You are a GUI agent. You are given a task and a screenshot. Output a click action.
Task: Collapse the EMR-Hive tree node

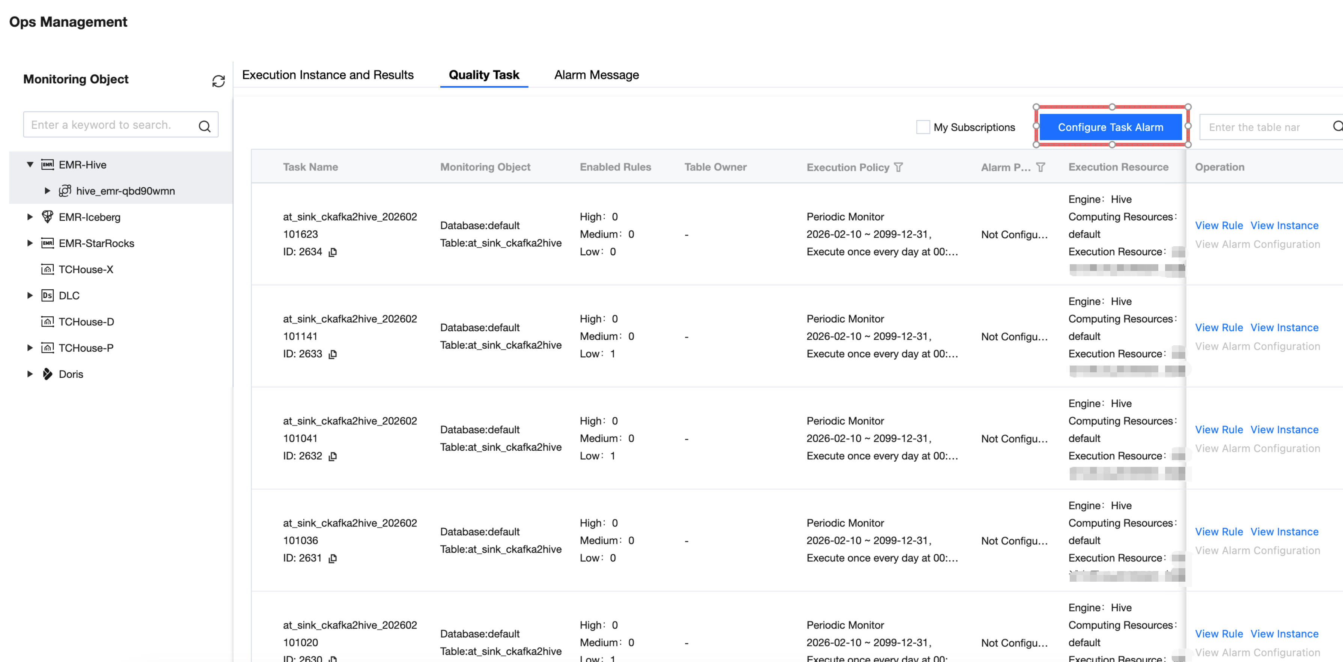pyautogui.click(x=30, y=165)
